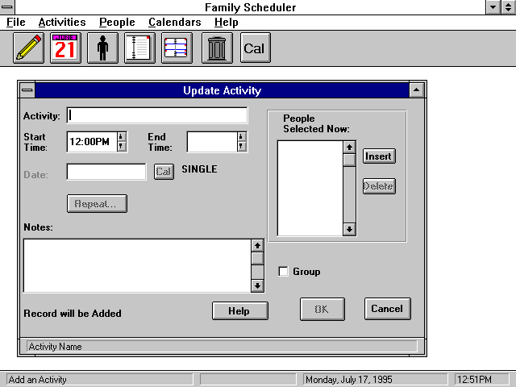Image resolution: width=516 pixels, height=387 pixels.
Task: Open the Calendars menu
Action: (x=174, y=23)
